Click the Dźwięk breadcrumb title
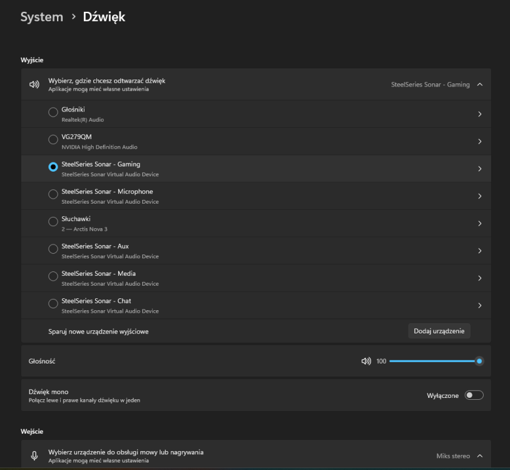The image size is (510, 470). tap(104, 17)
